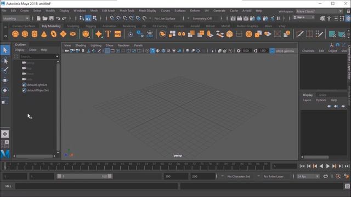This screenshot has height=197, width=351.
Task: Create a polygon disc from the shelf
Action: 73,34
